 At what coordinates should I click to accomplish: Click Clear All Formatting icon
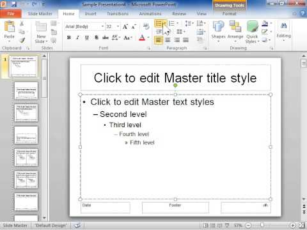[146, 26]
